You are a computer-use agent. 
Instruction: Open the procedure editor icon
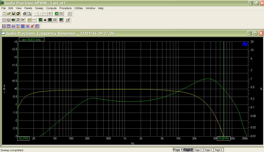(68, 20)
